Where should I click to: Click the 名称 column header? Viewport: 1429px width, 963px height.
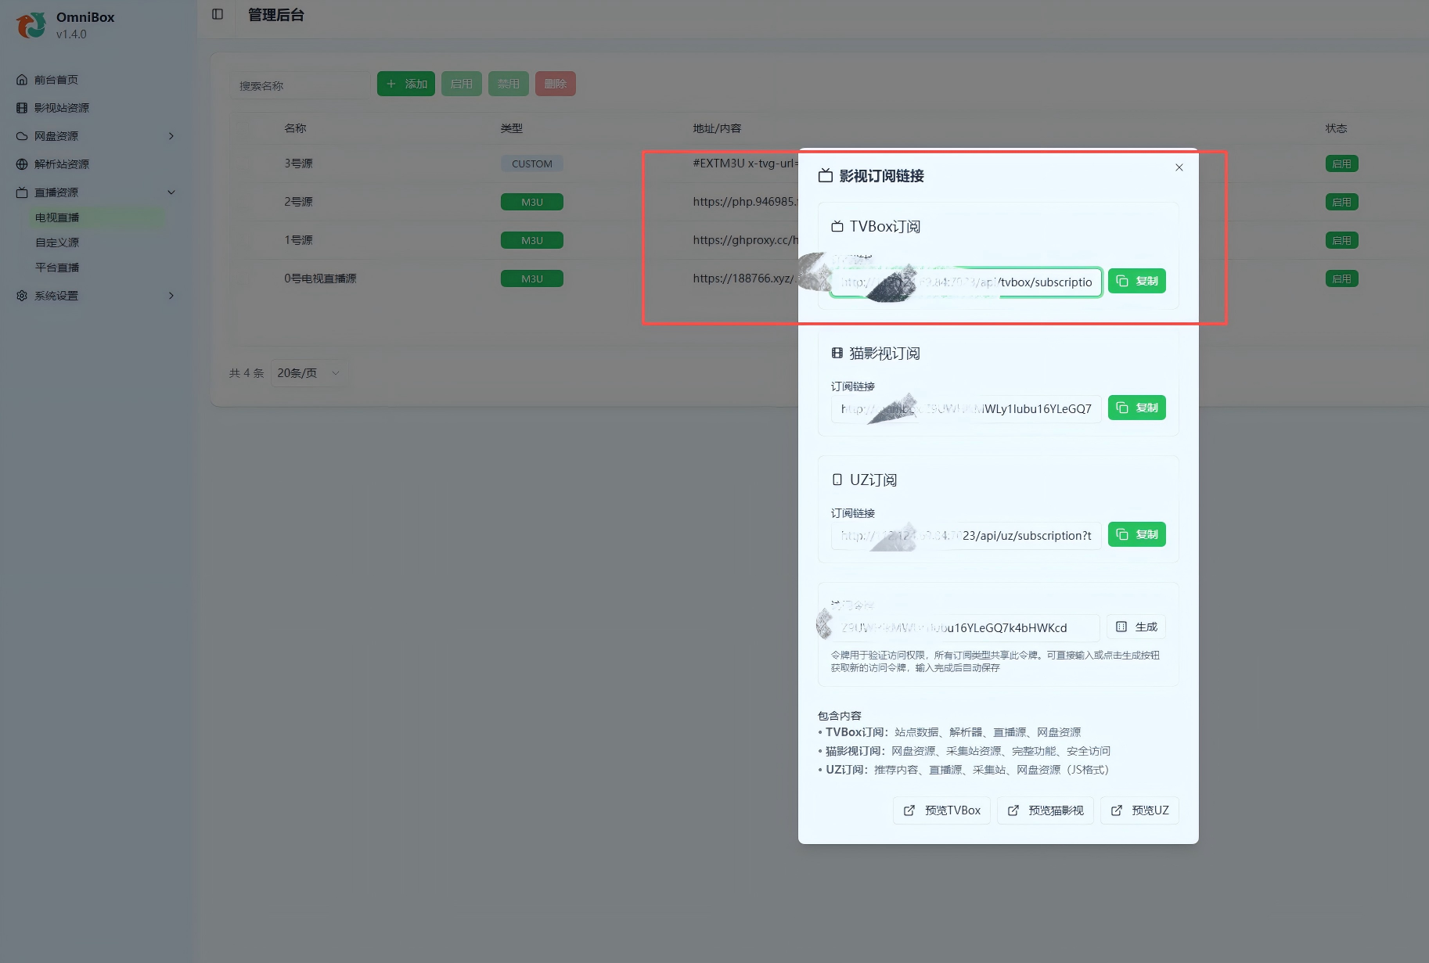click(295, 128)
